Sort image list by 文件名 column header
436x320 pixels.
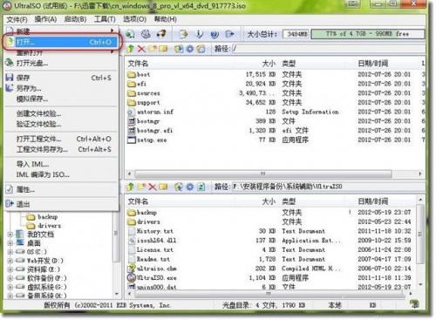click(x=139, y=64)
